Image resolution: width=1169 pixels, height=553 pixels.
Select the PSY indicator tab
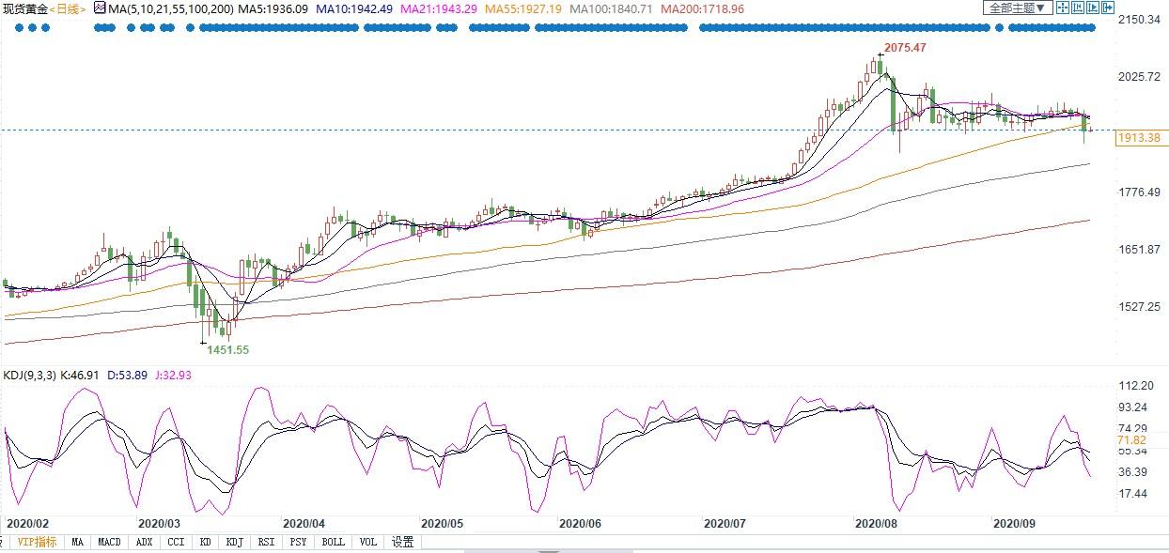pos(299,542)
